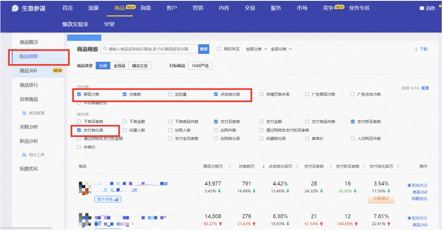Expand the first 全部分类 dropdown
This screenshot has height=231, width=443.
[256, 49]
